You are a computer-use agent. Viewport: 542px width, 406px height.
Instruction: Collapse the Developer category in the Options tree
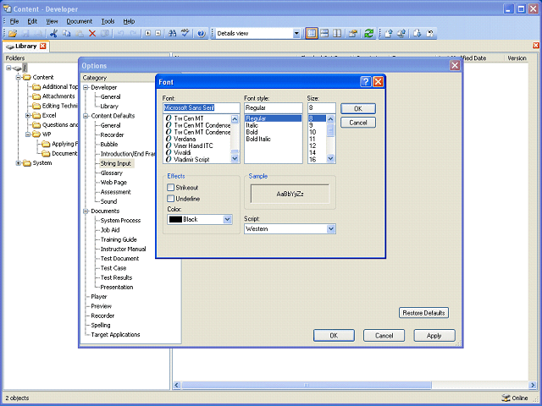click(86, 87)
